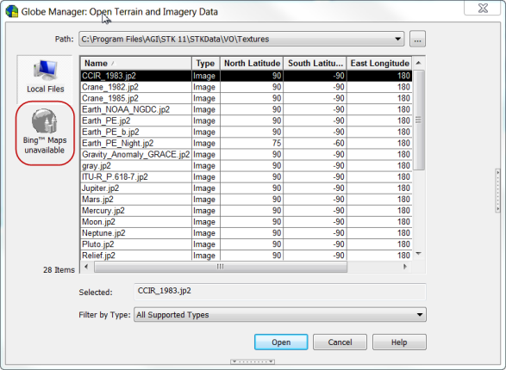The image size is (506, 370).
Task: Click the Globe Manager title bar icon
Action: pos(12,11)
